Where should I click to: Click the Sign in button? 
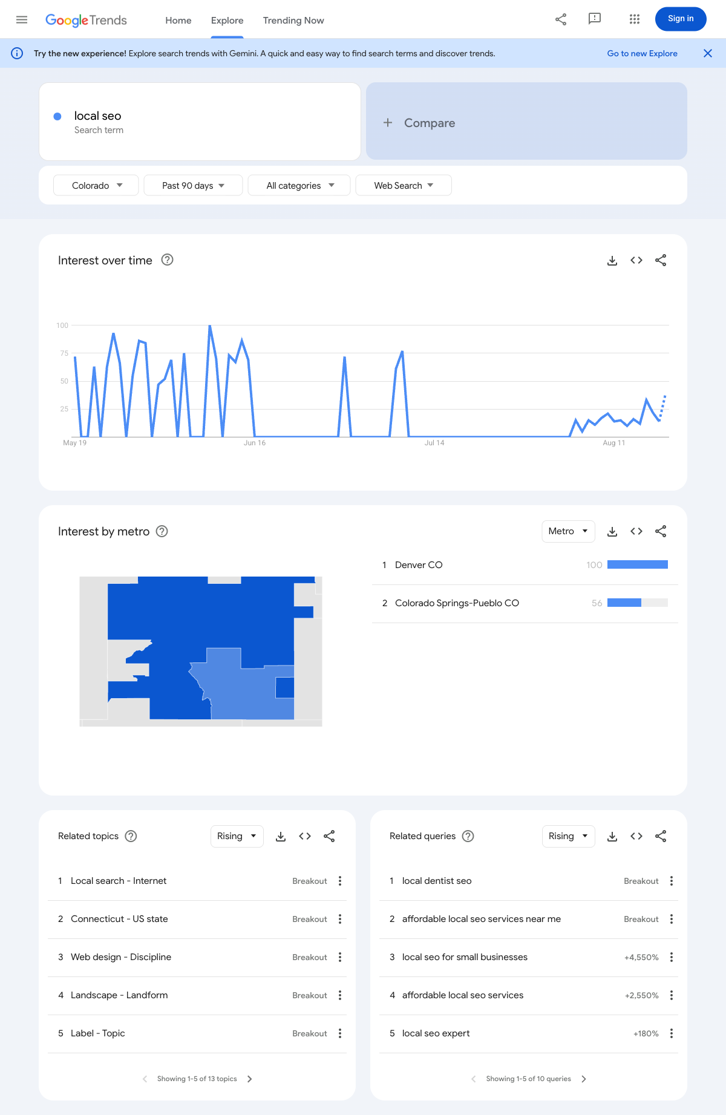coord(681,19)
